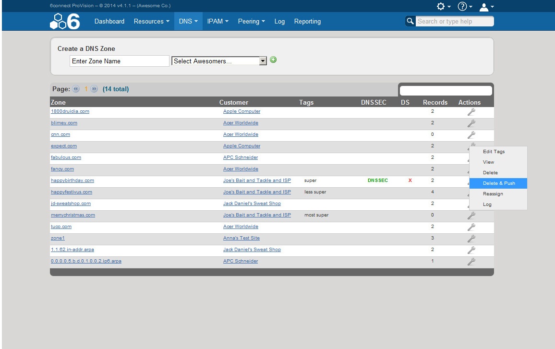Open the help question mark menu

click(x=466, y=6)
